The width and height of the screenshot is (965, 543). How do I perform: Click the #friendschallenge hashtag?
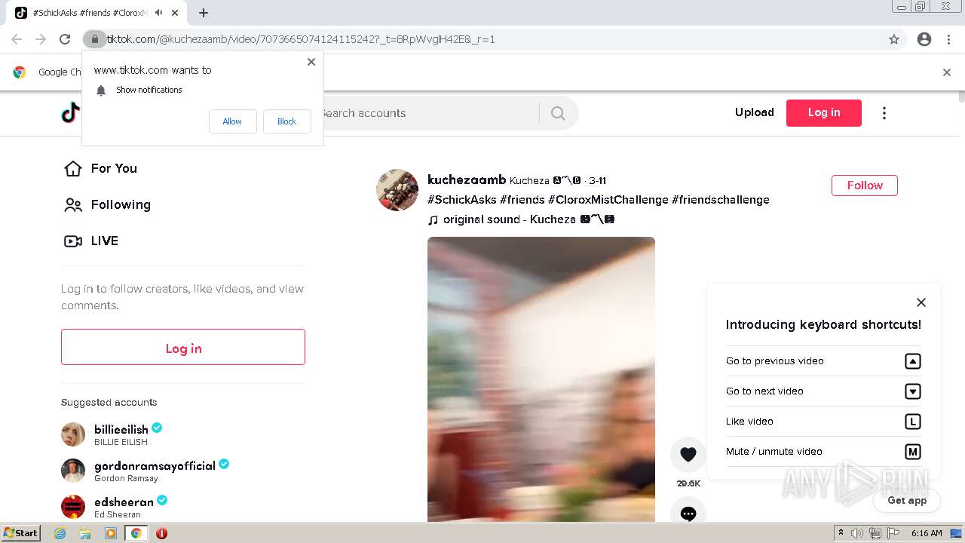point(721,200)
